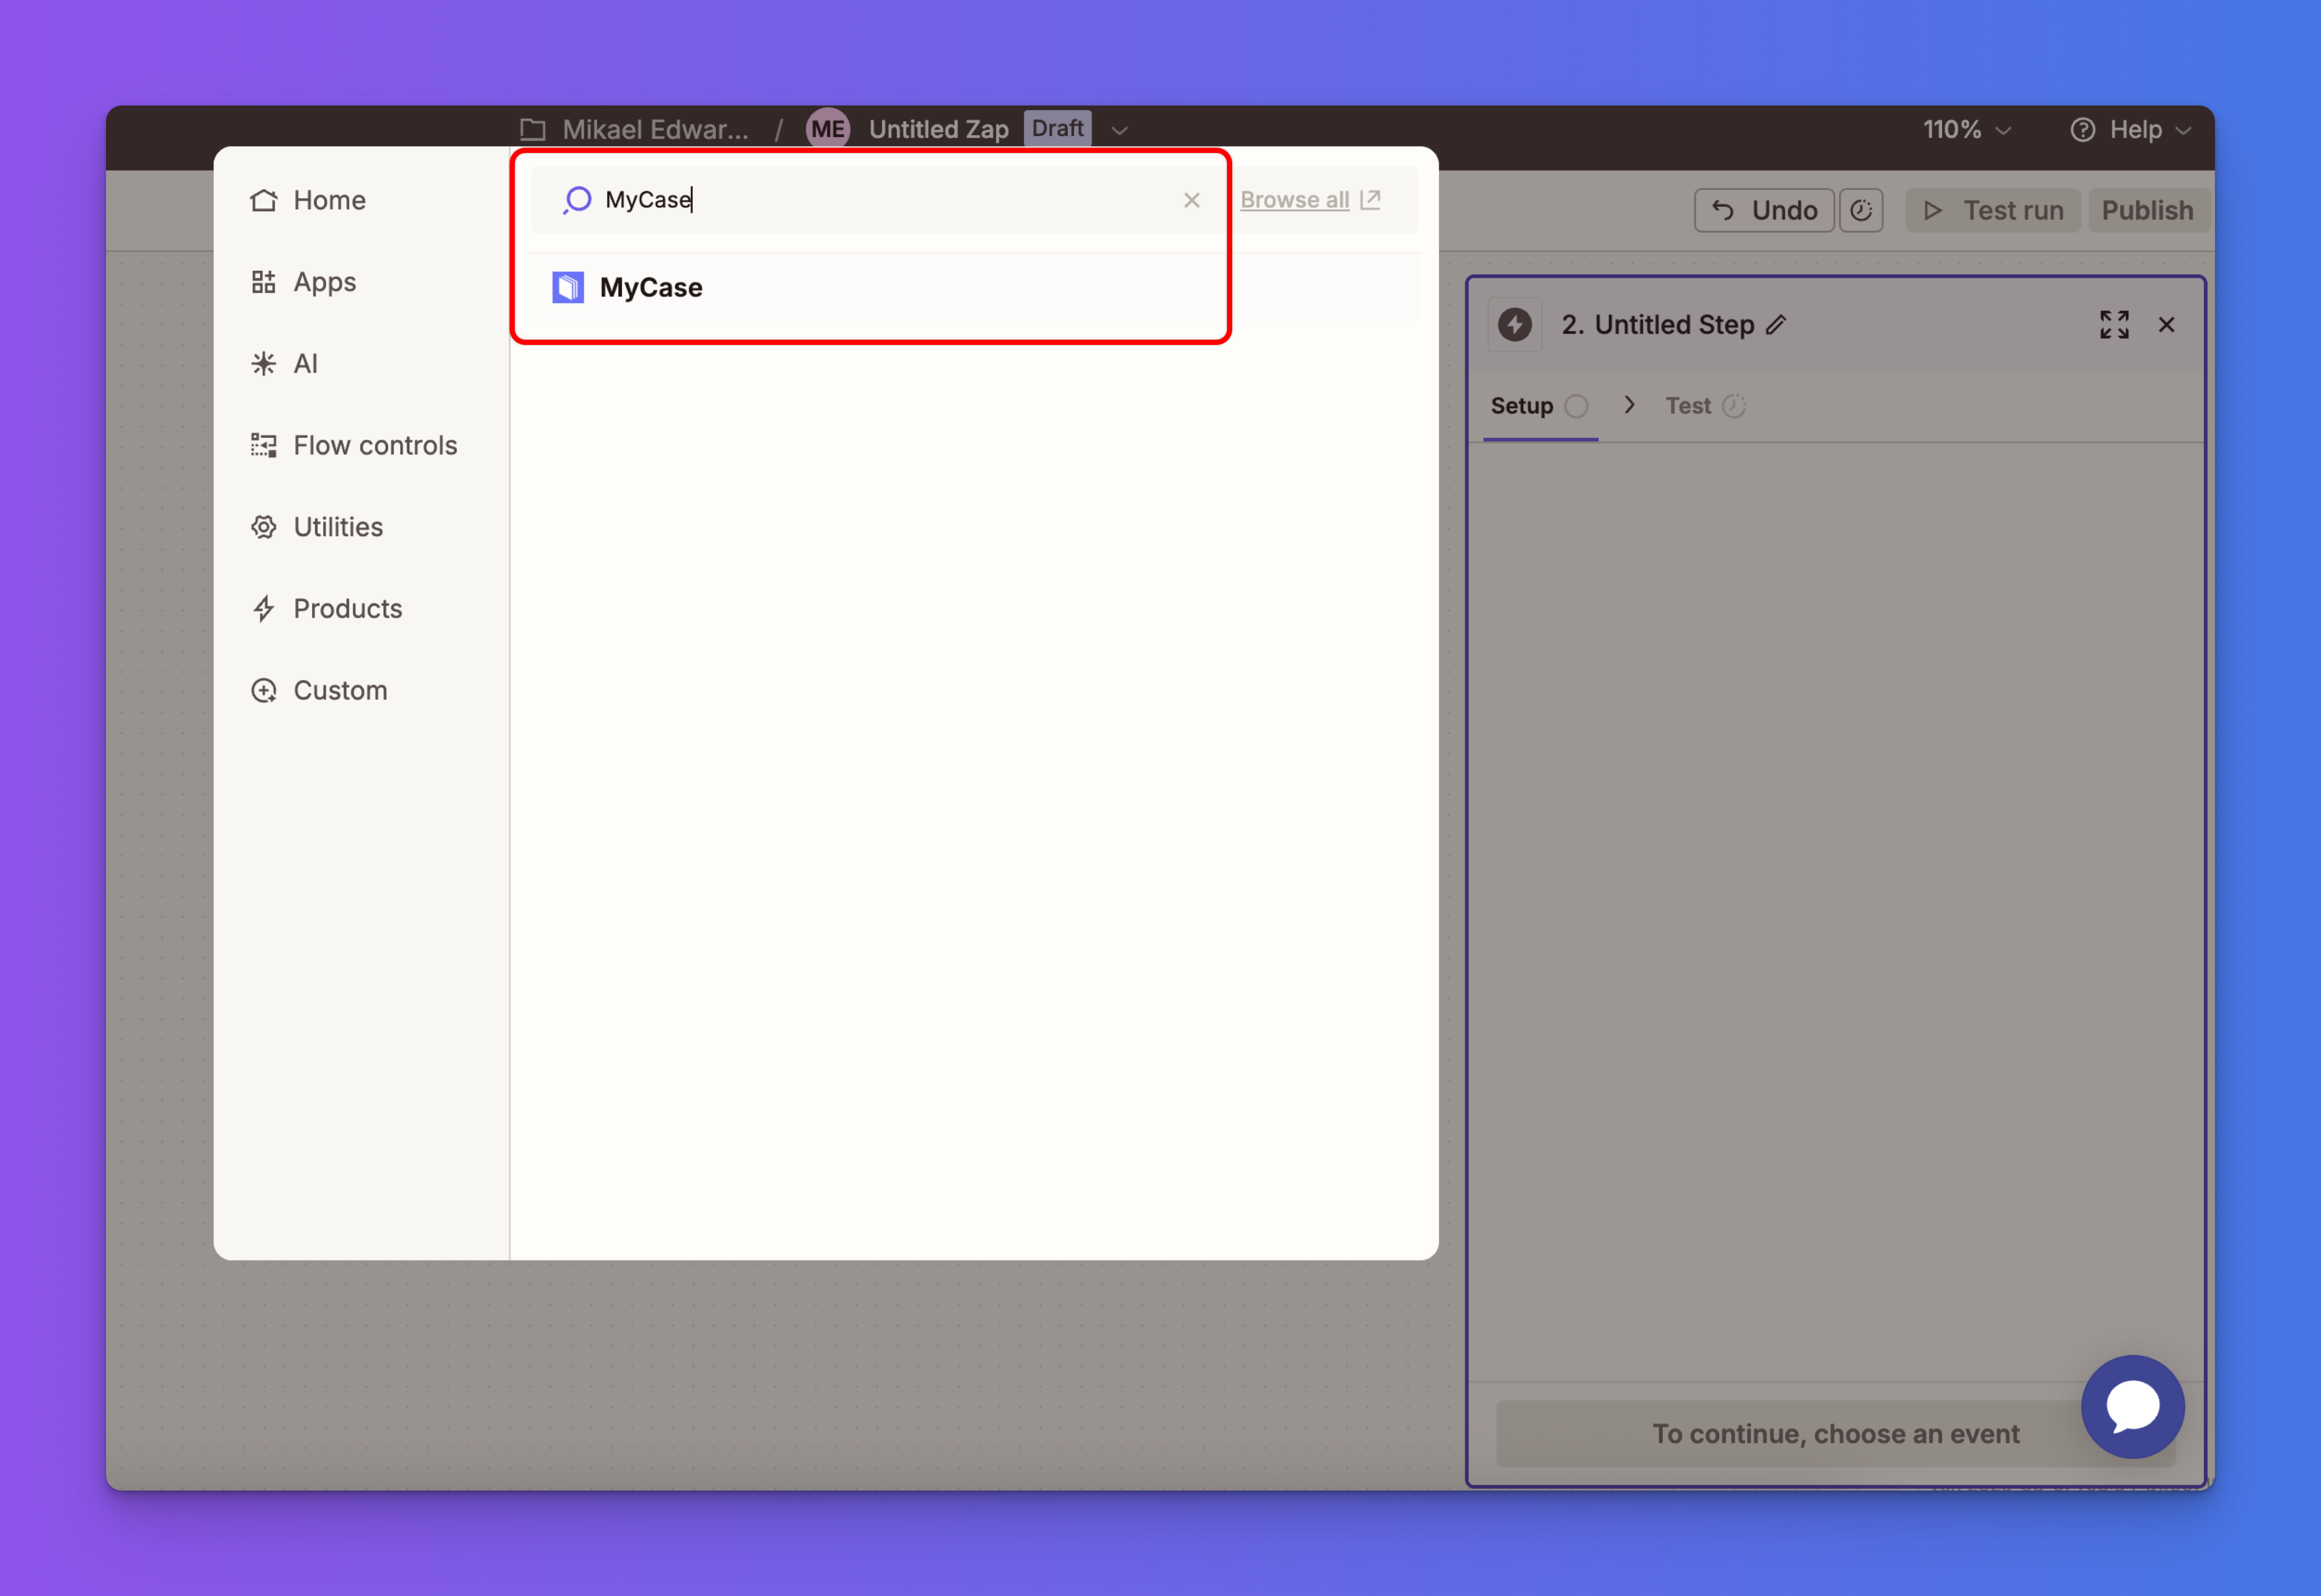Open Flow controls category
This screenshot has width=2321, height=1596.
pyautogui.click(x=374, y=446)
